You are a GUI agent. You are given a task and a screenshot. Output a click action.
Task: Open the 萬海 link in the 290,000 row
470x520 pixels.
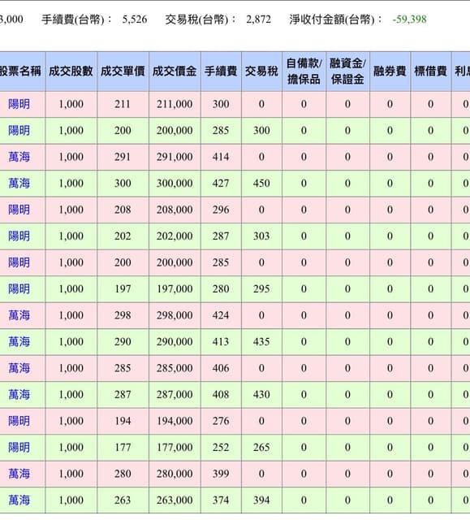click(x=19, y=342)
